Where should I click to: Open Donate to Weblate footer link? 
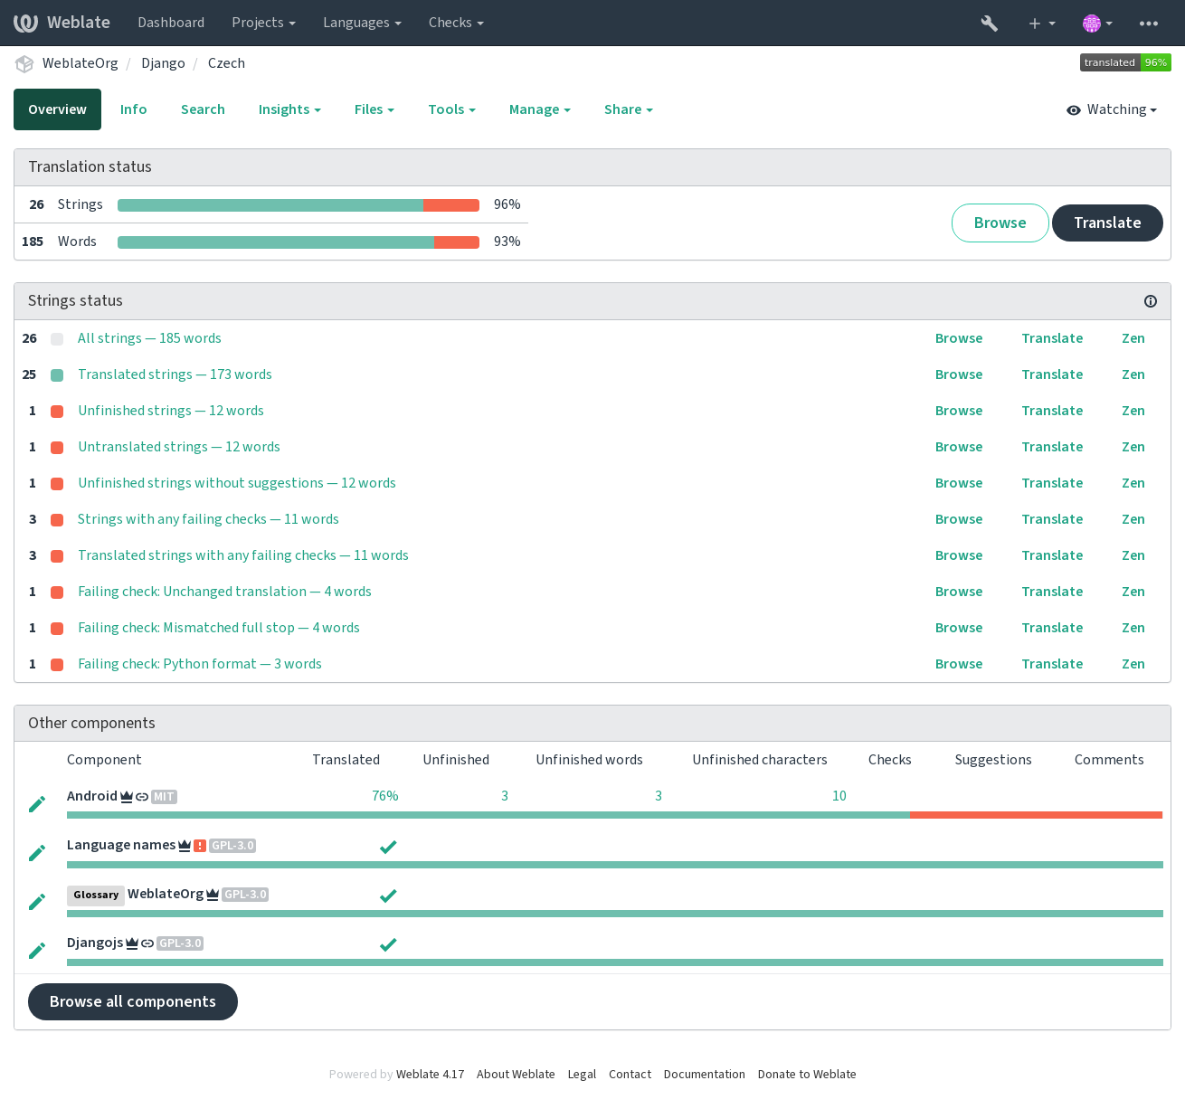coord(807,1075)
